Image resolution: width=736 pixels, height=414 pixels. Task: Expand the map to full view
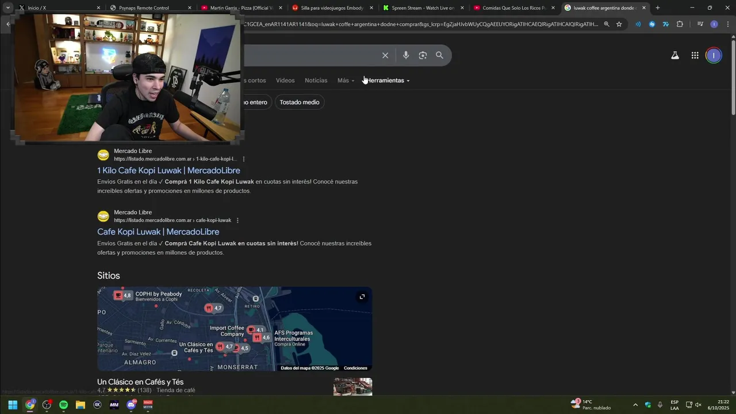pos(362,297)
